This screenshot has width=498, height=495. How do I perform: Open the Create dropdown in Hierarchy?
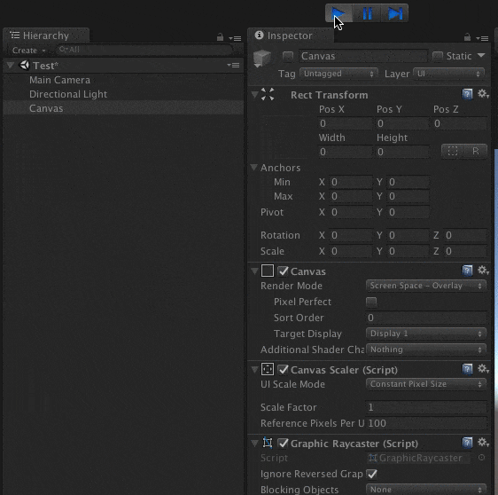click(28, 51)
